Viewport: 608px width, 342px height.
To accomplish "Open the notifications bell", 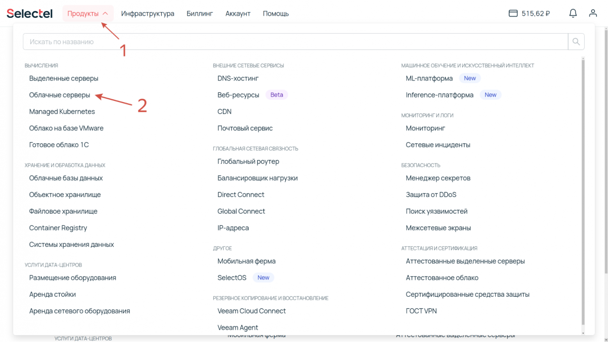I will 573,14.
